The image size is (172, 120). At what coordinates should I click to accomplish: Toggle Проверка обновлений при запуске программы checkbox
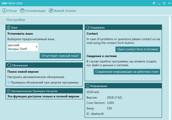click(x=9, y=82)
